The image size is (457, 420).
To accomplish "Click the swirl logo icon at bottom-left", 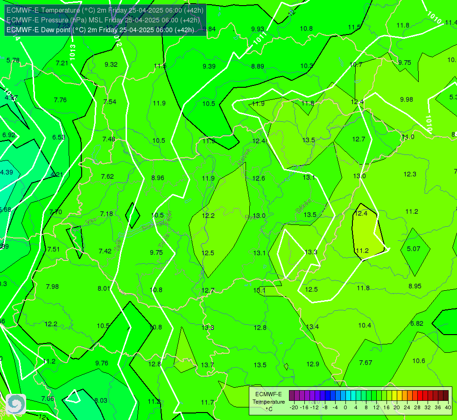I will coord(16,404).
